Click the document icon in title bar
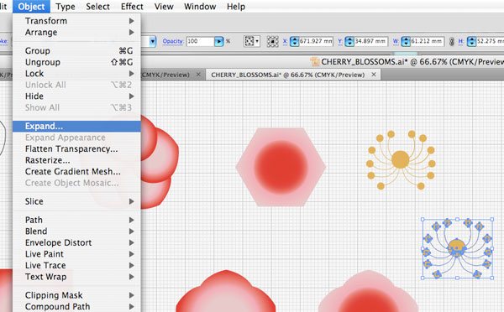 315,61
